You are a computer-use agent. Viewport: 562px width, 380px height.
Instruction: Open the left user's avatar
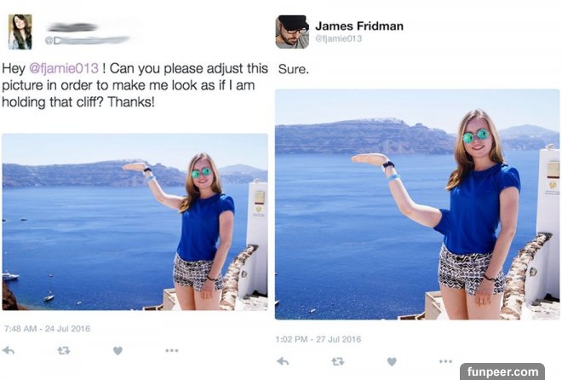click(20, 32)
